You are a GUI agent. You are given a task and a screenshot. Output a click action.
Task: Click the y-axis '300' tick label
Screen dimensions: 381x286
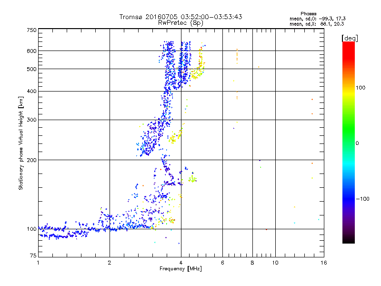click(32, 120)
